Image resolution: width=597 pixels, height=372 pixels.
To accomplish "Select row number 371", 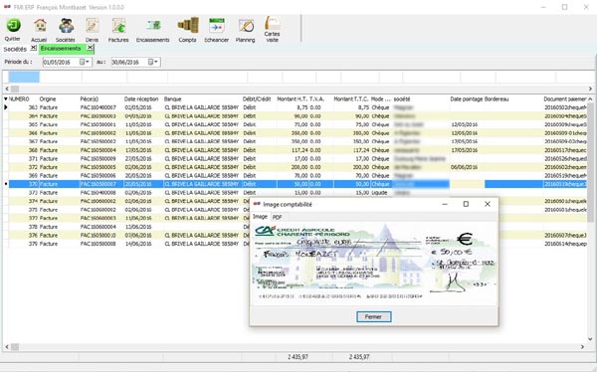I will 297,158.
